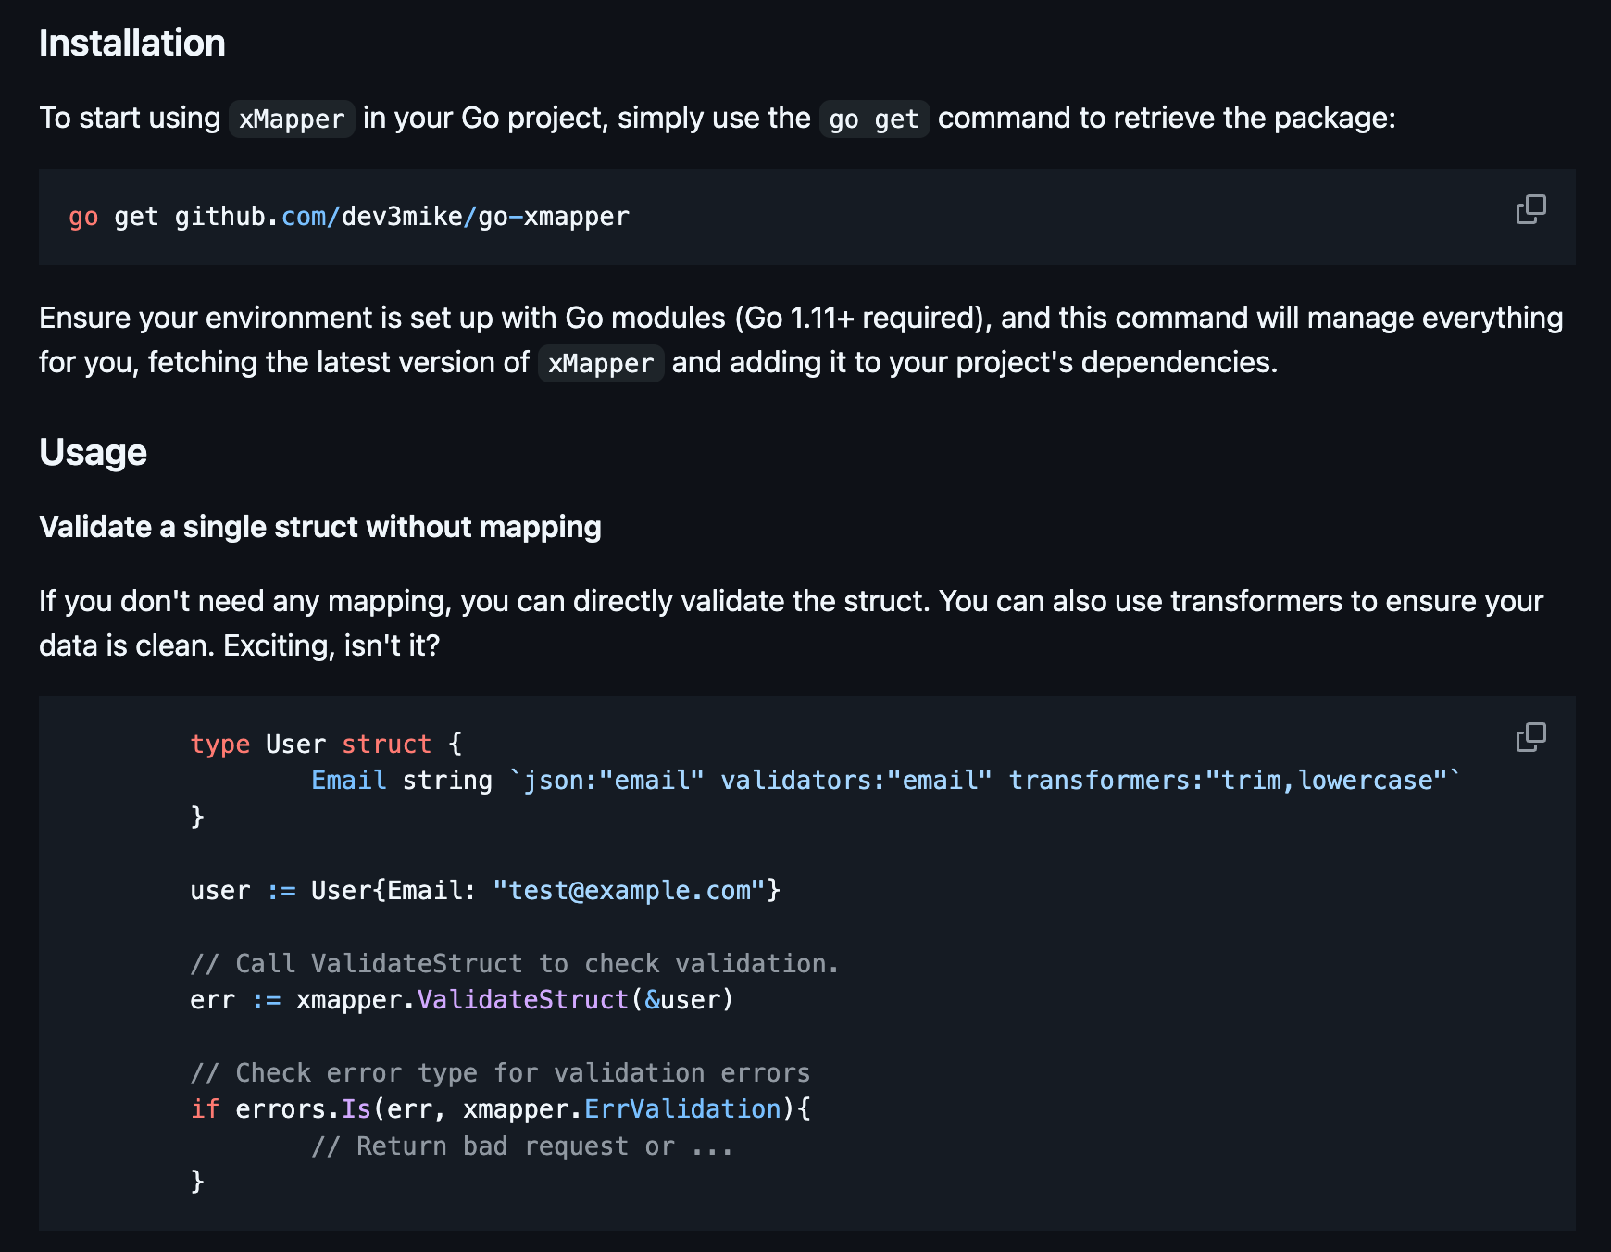This screenshot has width=1611, height=1252.
Task: Click the github.com/dev3mike/go-xmapper command text
Action: (402, 217)
